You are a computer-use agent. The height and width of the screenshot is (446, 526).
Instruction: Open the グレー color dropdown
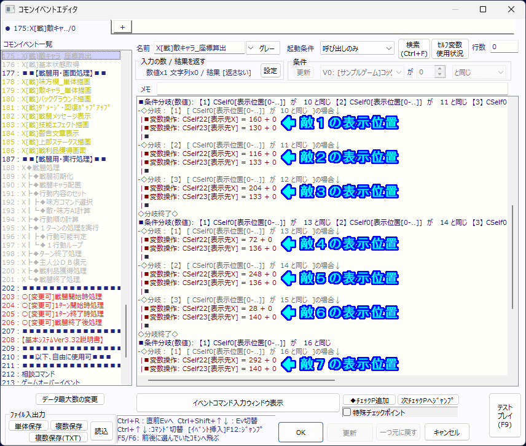click(263, 48)
